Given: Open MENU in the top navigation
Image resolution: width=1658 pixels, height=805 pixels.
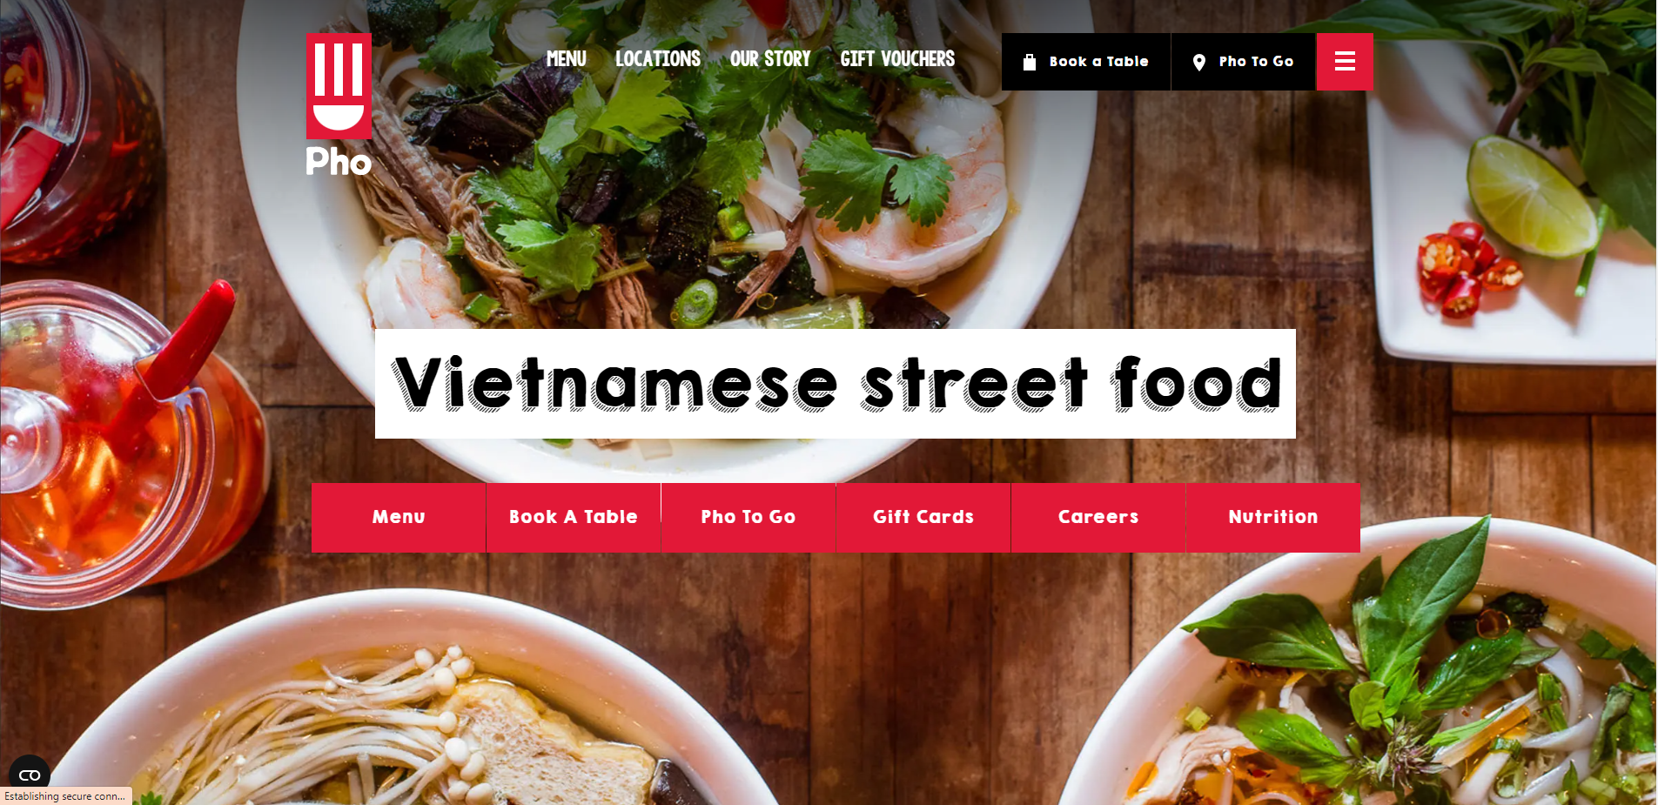Looking at the screenshot, I should tap(567, 59).
